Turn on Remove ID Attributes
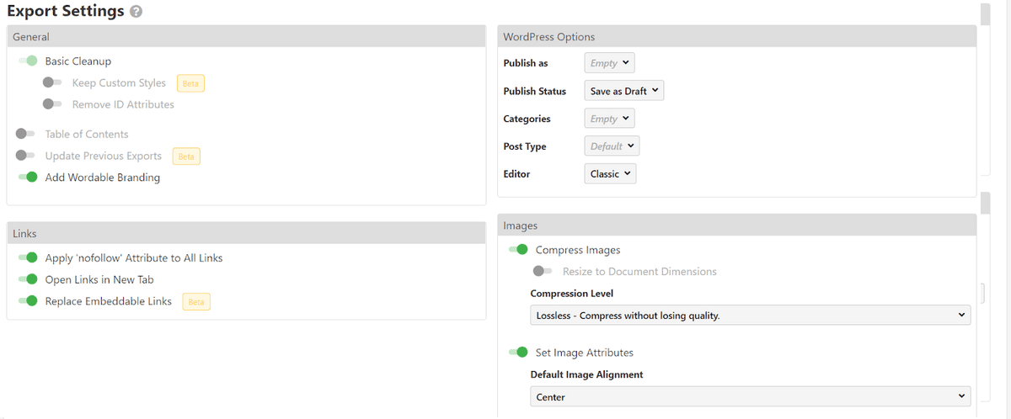This screenshot has width=1011, height=419. click(x=53, y=104)
